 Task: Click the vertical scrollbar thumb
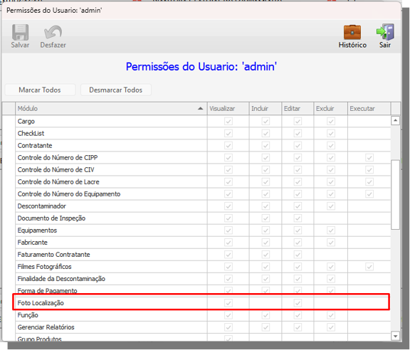pos(395,195)
